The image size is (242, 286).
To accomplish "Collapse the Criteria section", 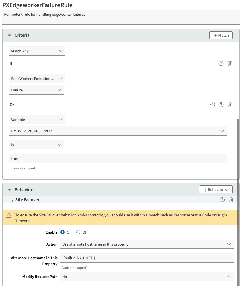I will tap(9, 35).
